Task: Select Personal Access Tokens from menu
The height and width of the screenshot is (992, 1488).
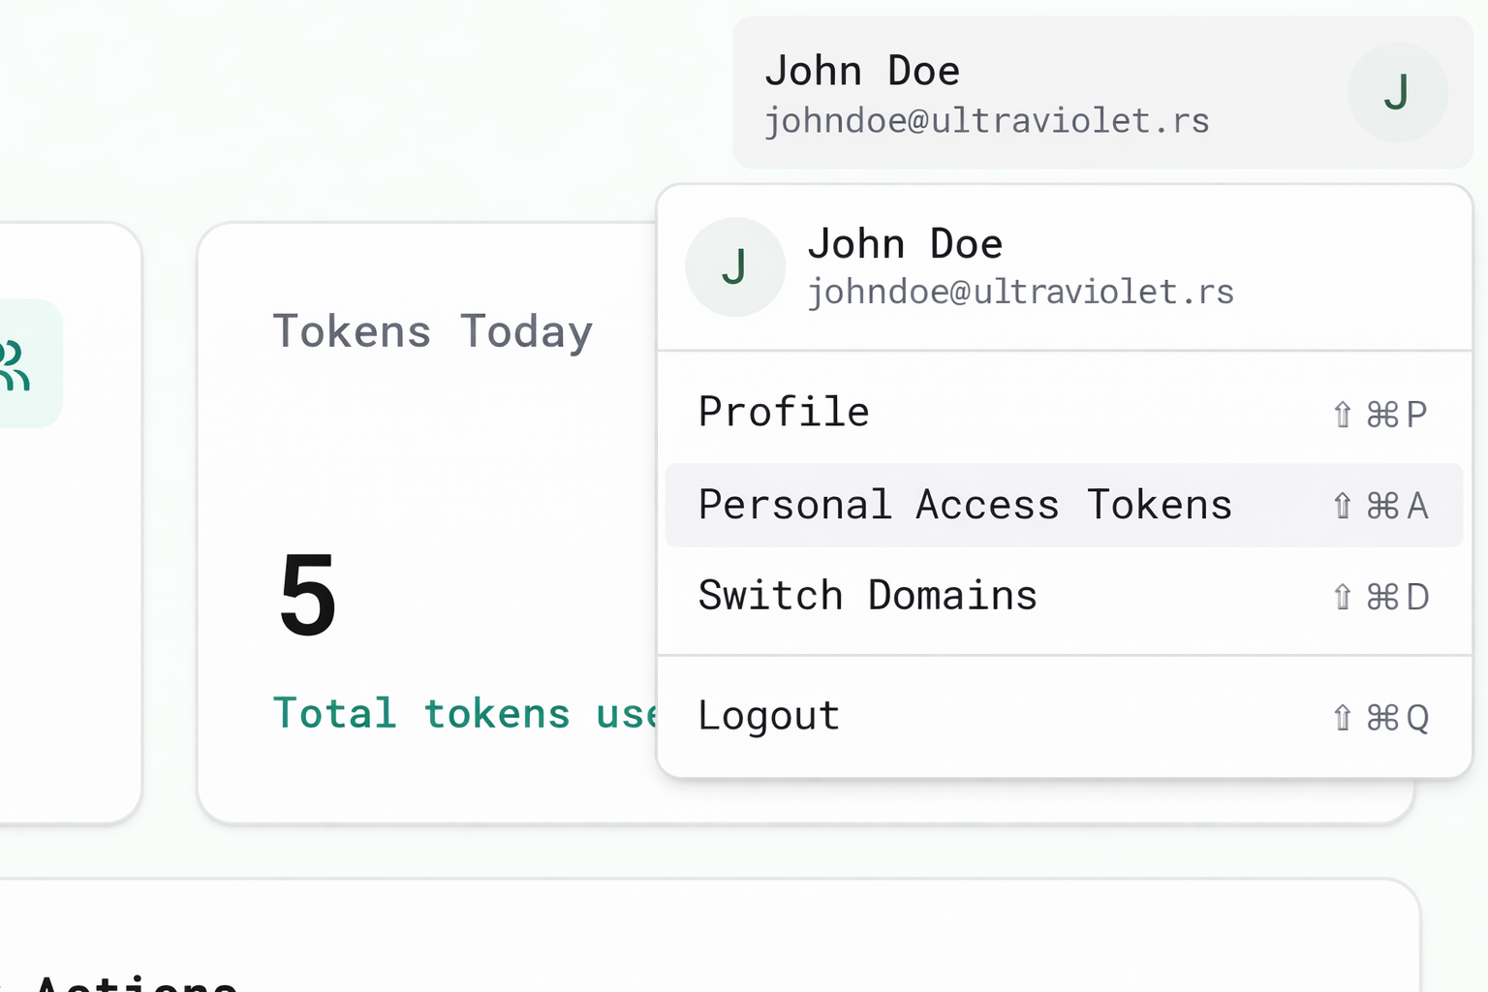Action: pos(1064,505)
